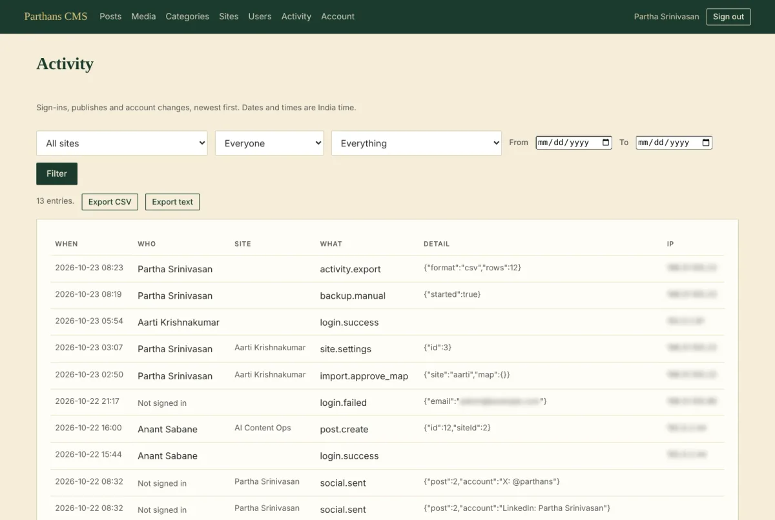The width and height of the screenshot is (775, 520).
Task: Click the timestamp 2026-10-23 08:23
Action: pyautogui.click(x=89, y=267)
